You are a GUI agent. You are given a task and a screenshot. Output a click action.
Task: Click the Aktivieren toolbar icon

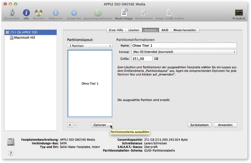click(56, 13)
